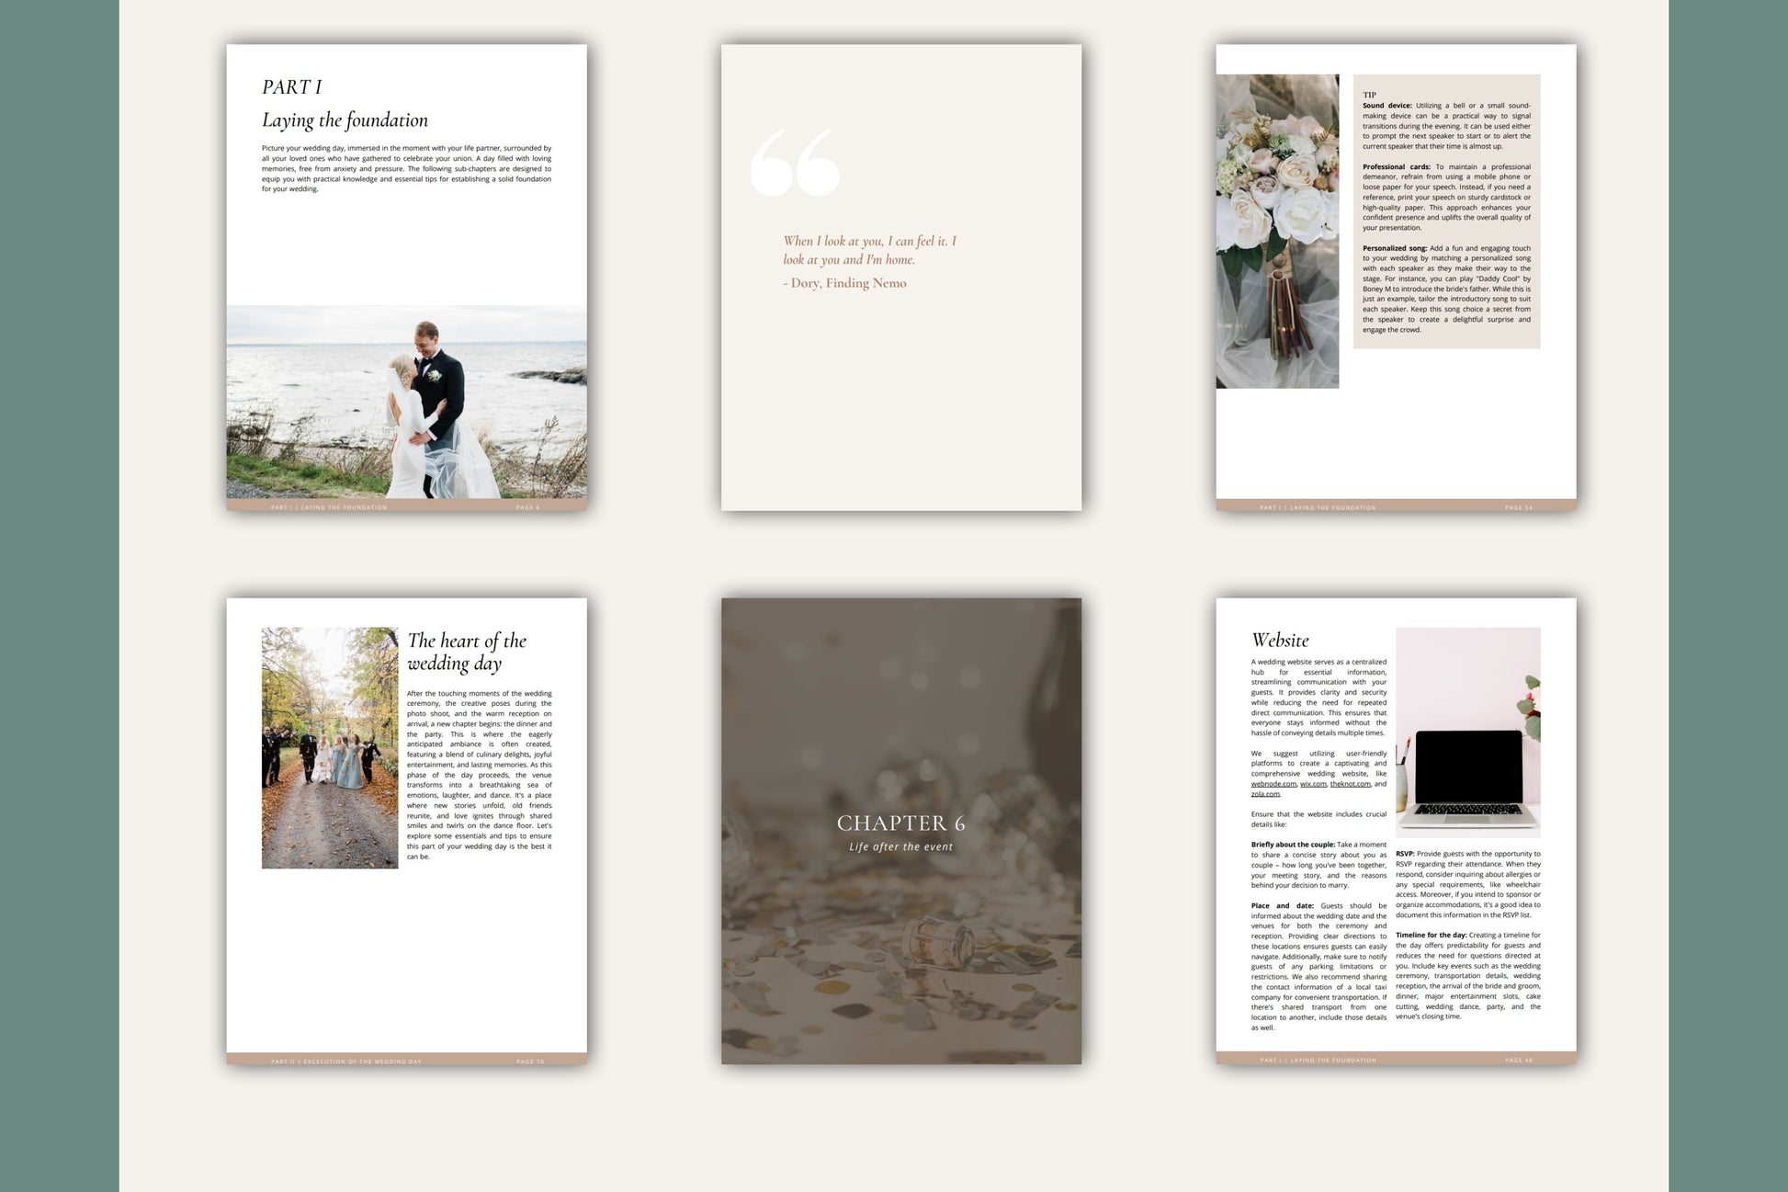
Task: Open the webnode.com link
Action: (1273, 784)
